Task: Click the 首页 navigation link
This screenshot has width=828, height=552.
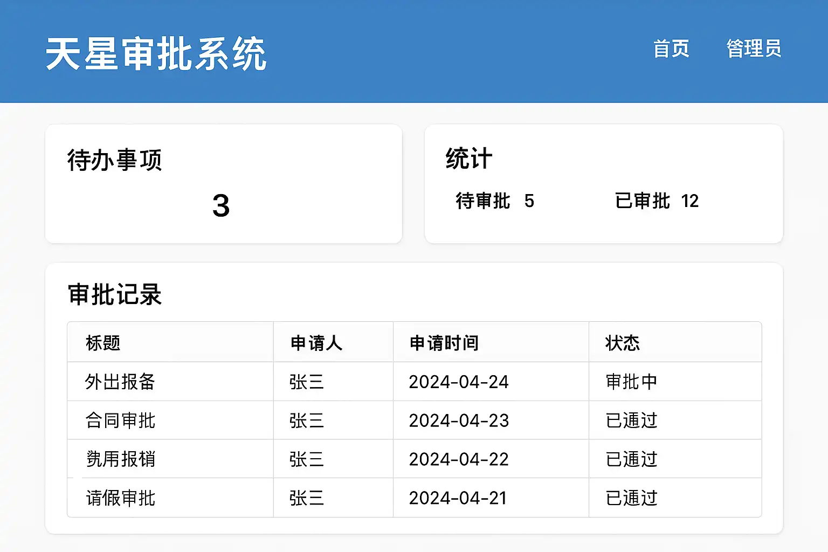Action: 671,49
